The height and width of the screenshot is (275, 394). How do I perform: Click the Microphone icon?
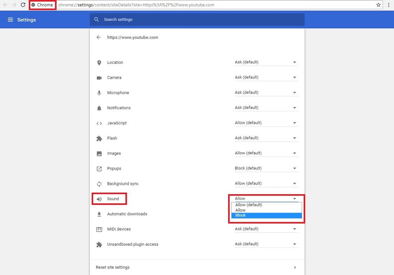point(99,93)
